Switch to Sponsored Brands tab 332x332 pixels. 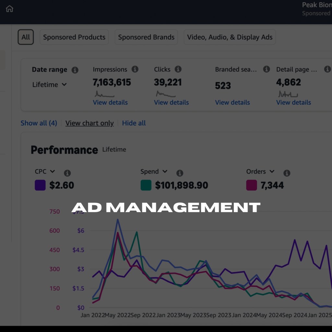coord(146,37)
